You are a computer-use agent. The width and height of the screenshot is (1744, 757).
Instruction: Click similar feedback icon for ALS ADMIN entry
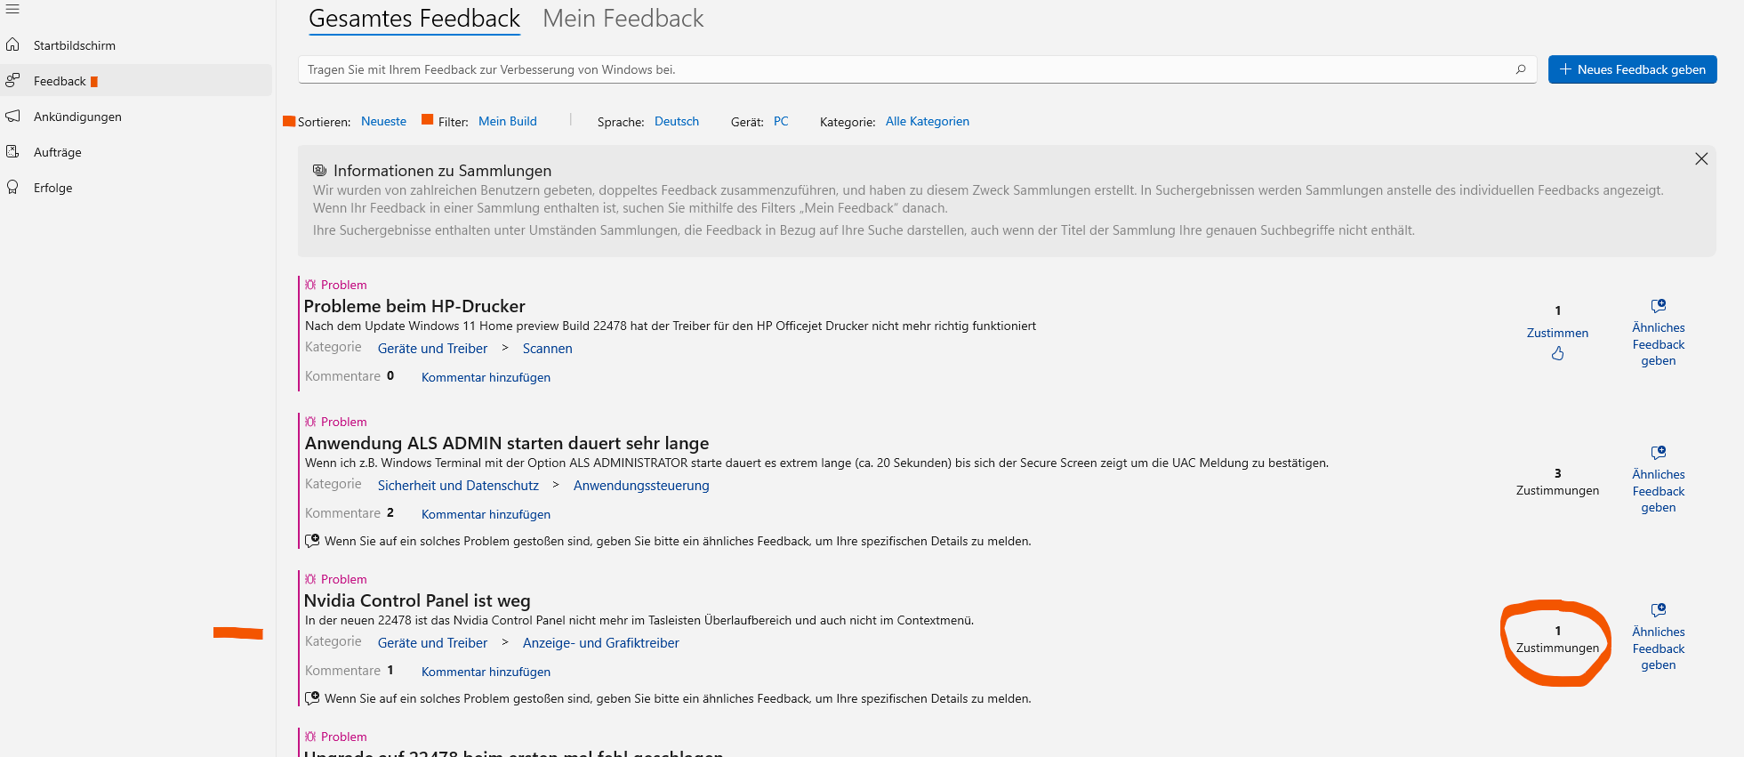coord(1658,453)
